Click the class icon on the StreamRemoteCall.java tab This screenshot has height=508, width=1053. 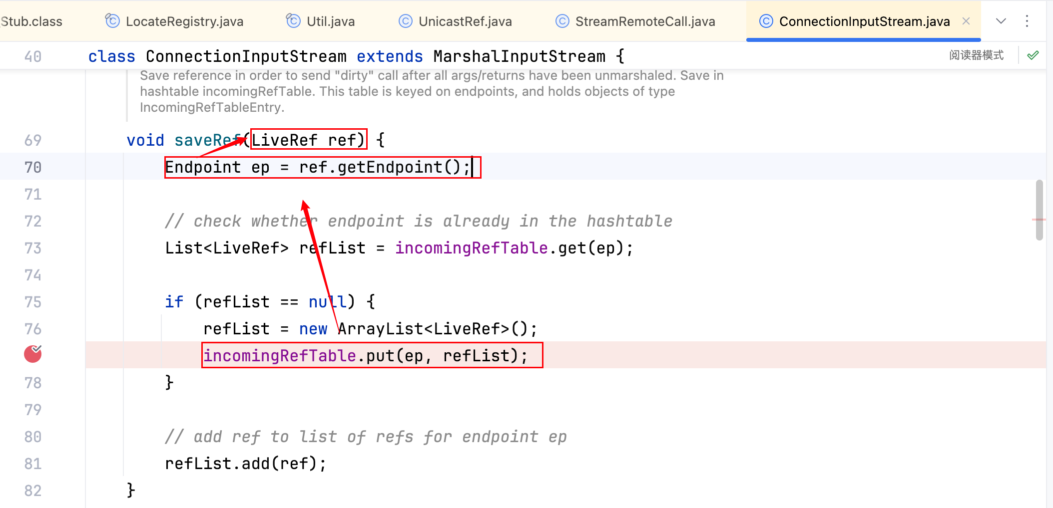[562, 21]
